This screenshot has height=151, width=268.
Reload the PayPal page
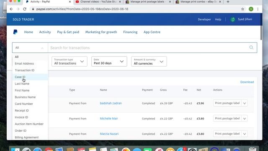click(25, 9)
